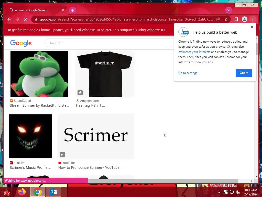The width and height of the screenshot is (262, 197).
Task: Close the scrimer Google Search tab
Action: (x=63, y=10)
